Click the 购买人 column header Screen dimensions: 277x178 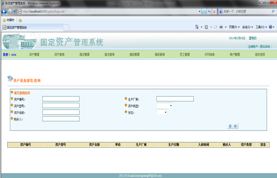[227, 145]
